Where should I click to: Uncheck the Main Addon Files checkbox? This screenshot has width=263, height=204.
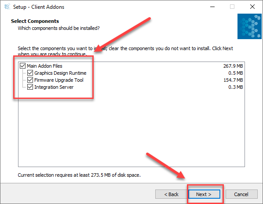(22, 66)
